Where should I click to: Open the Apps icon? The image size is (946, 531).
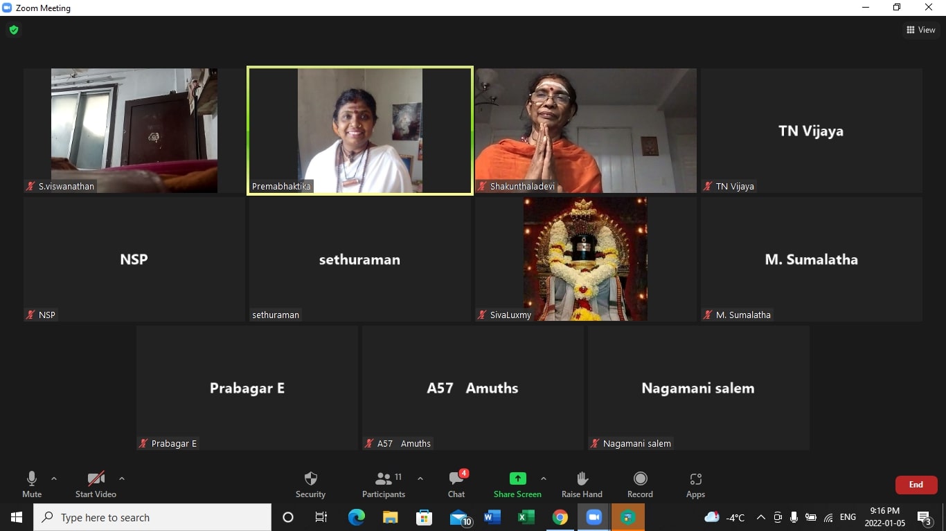tap(695, 479)
